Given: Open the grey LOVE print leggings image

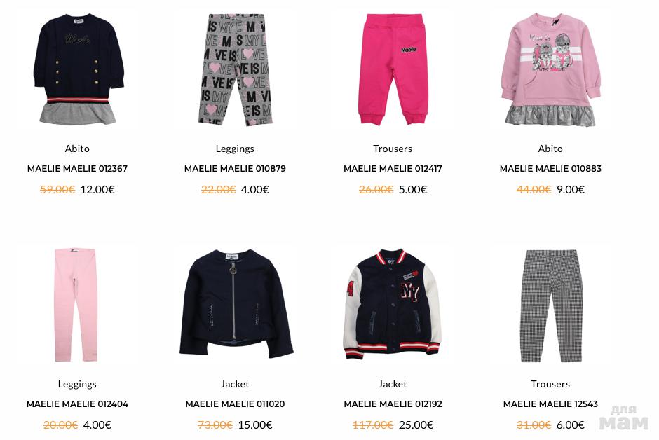Looking at the screenshot, I should [235, 69].
